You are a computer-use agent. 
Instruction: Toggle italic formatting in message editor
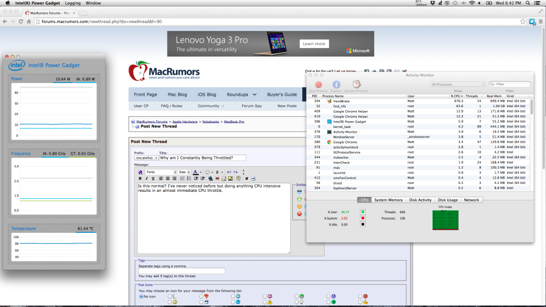click(147, 178)
